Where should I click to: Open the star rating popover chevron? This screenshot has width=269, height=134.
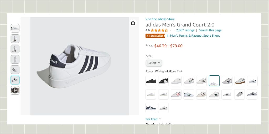tap(171, 30)
